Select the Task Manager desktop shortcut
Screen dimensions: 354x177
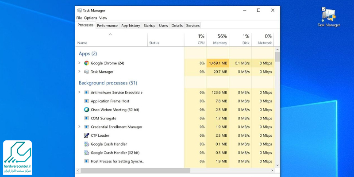point(329,17)
